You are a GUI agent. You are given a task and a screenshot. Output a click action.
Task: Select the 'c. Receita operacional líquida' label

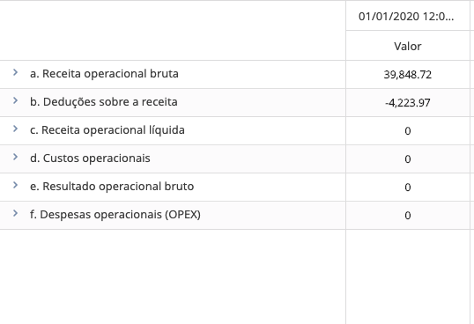coord(107,130)
